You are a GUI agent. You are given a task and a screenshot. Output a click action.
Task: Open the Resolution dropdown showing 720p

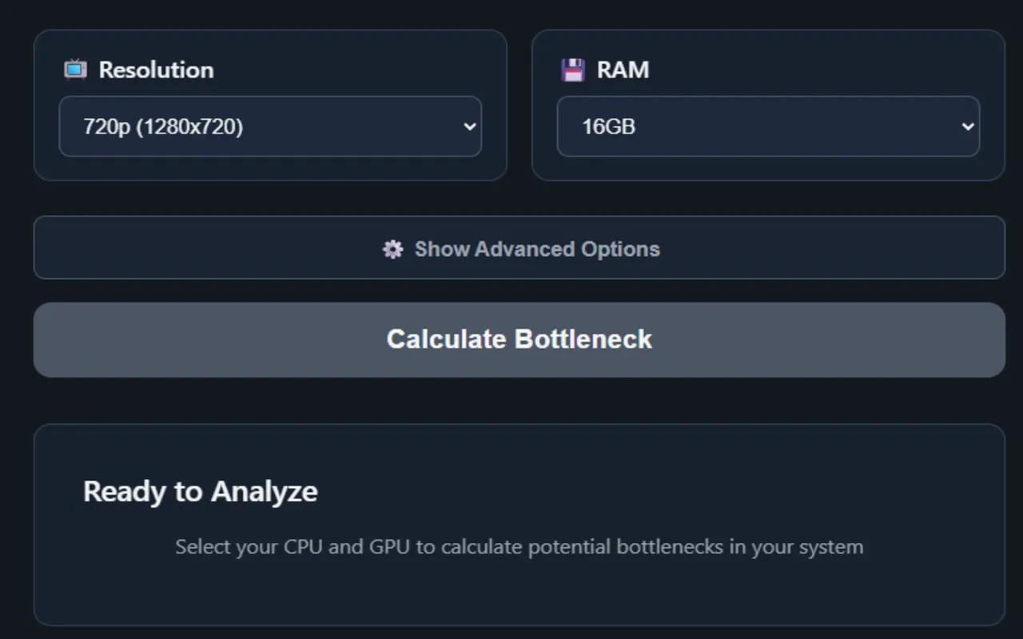[270, 126]
